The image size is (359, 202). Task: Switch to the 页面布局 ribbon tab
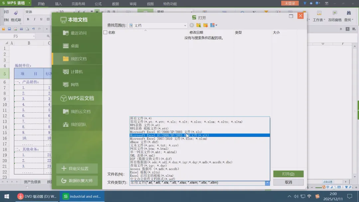pyautogui.click(x=78, y=4)
